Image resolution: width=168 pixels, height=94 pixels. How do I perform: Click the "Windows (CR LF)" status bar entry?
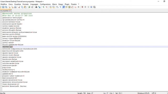143,93
